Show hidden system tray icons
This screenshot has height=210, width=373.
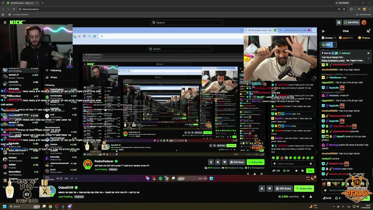333,206
